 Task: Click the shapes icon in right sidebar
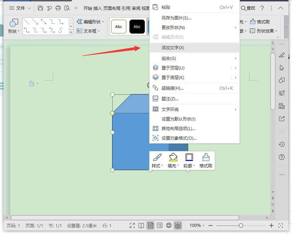[282, 80]
